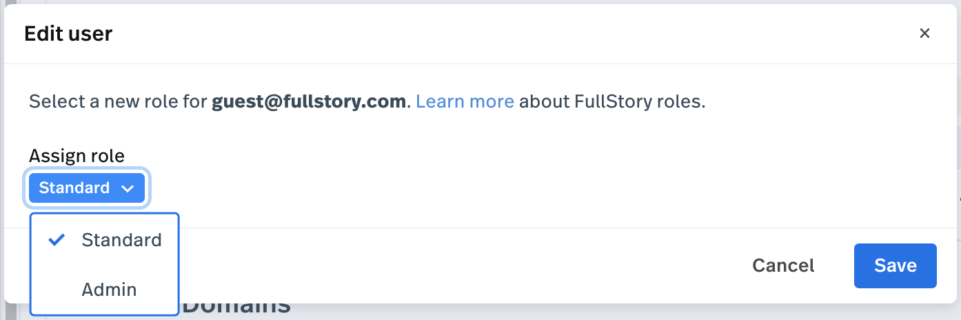Viewport: 961px width, 320px height.
Task: Open the Learn more link
Action: click(465, 102)
